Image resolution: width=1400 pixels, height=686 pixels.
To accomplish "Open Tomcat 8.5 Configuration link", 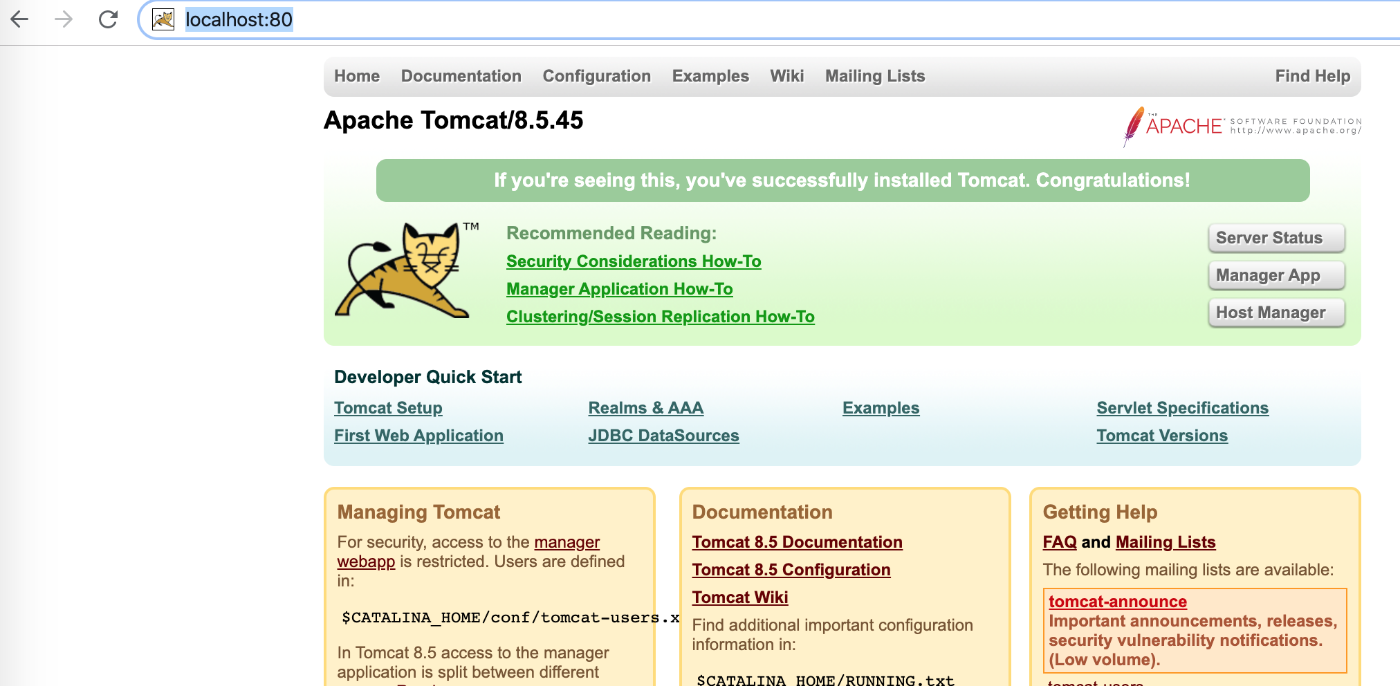I will pyautogui.click(x=791, y=570).
